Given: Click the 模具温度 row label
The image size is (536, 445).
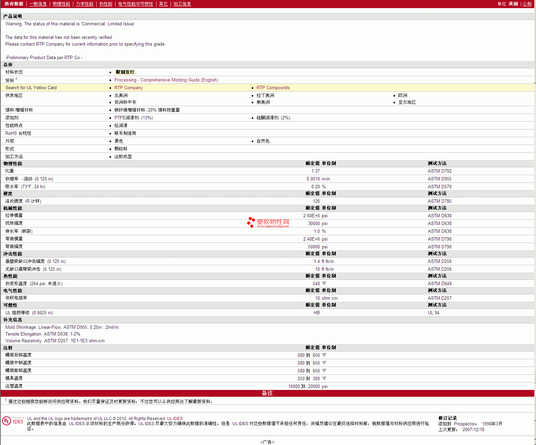Looking at the screenshot, I should click(14, 378).
